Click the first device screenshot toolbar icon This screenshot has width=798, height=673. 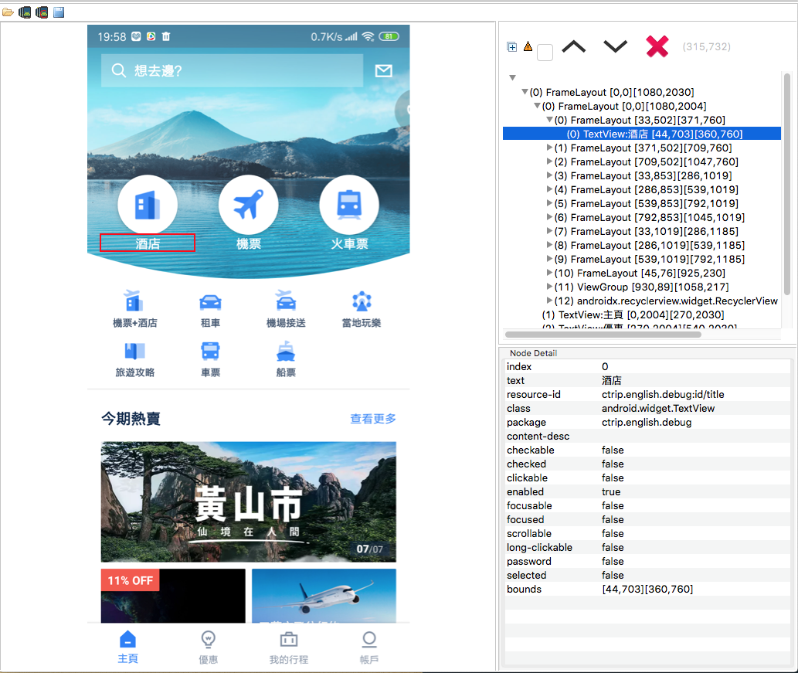(x=25, y=12)
